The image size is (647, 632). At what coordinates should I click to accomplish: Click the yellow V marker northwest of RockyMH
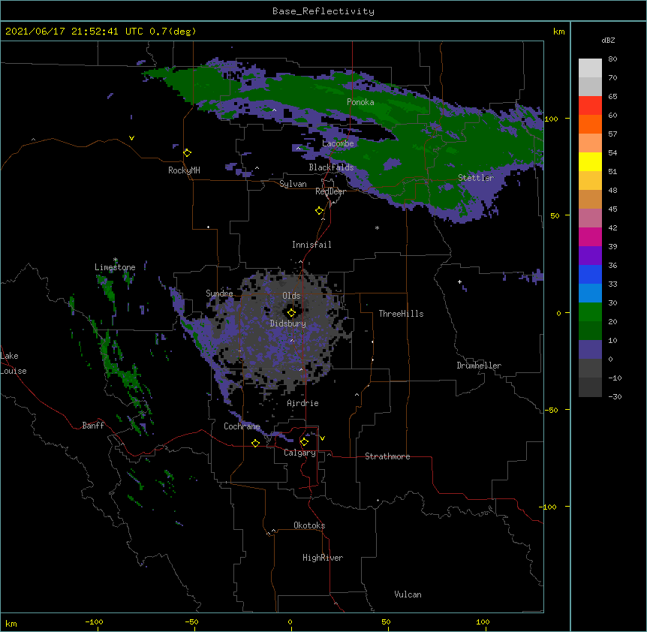tap(131, 138)
